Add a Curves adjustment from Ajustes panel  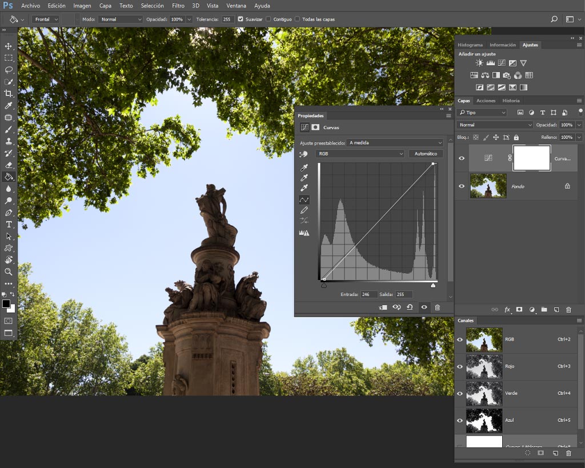pos(502,63)
